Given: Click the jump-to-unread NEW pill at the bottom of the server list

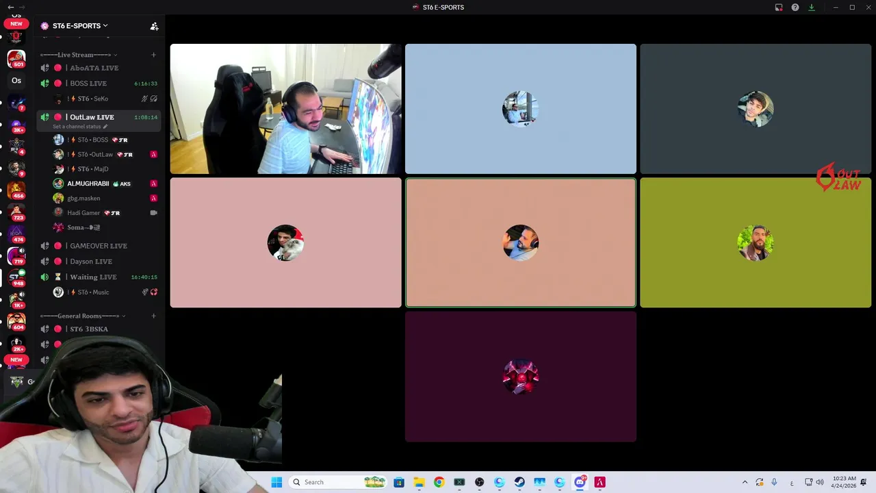Looking at the screenshot, I should click(x=16, y=359).
